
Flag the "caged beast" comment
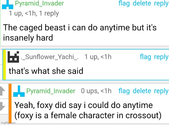click(x=124, y=3)
